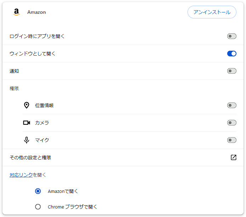The height and width of the screenshot is (217, 246).
Task: Click the microphone icon
Action: pos(27,140)
